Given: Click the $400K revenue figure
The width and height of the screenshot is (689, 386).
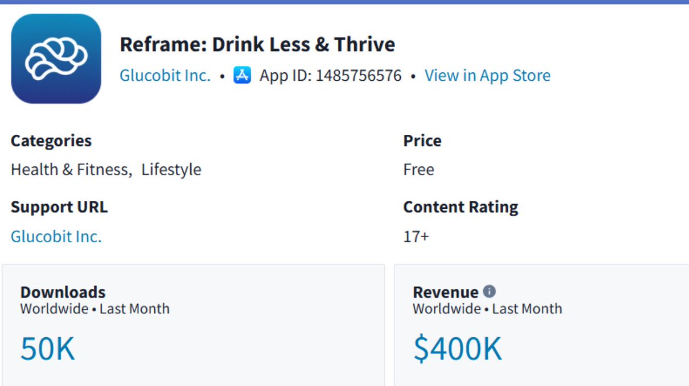Looking at the screenshot, I should click(x=458, y=349).
